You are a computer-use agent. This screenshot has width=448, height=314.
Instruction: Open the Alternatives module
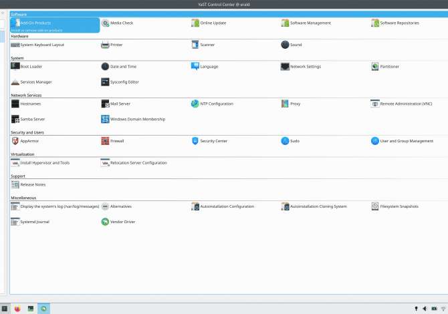pos(116,206)
